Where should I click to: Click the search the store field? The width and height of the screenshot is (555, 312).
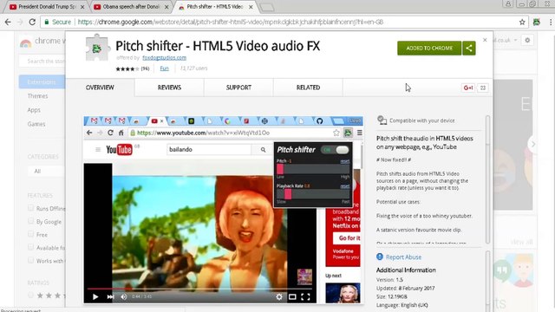pyautogui.click(x=42, y=62)
